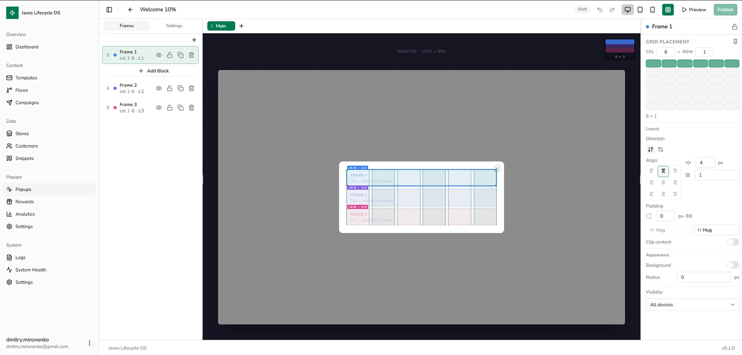Collapse the left sidebar panel
Viewport: 742px width, 355px height.
[x=109, y=10]
